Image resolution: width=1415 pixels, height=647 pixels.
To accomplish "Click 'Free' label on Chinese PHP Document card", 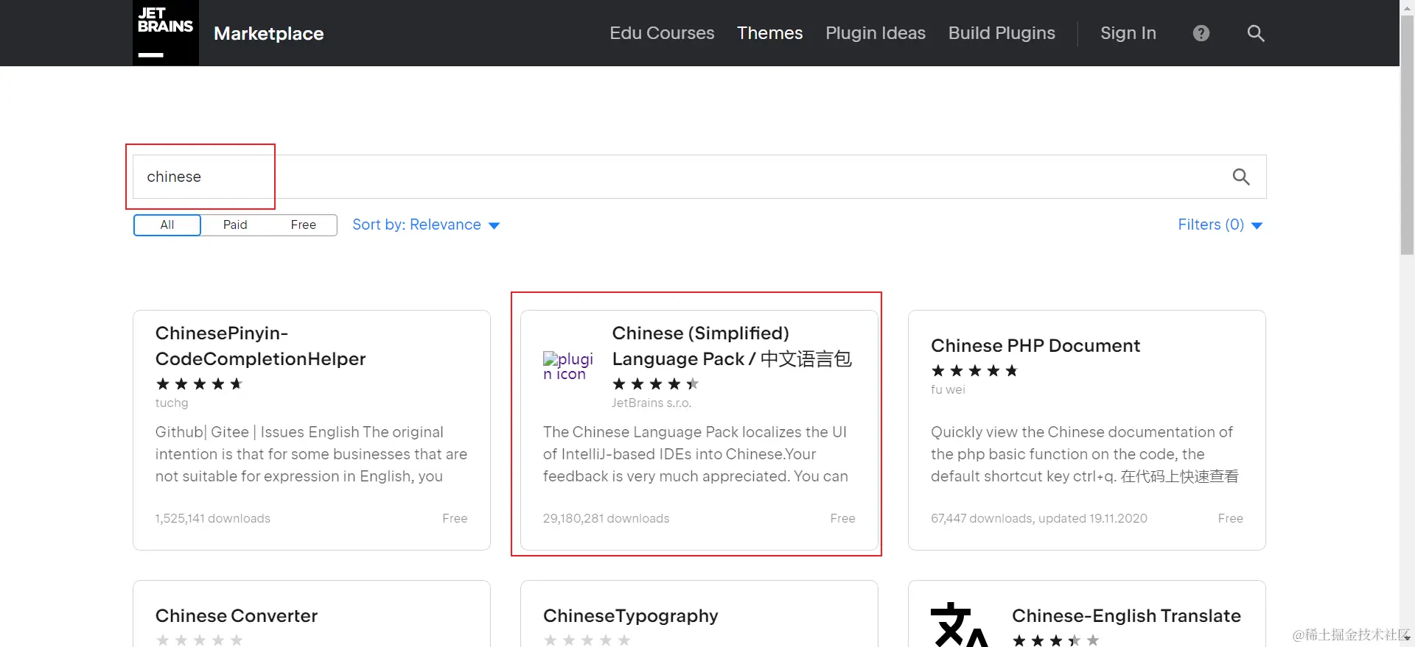I will click(1231, 518).
